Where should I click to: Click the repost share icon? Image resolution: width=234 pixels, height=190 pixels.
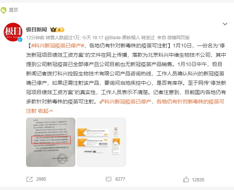[29, 179]
